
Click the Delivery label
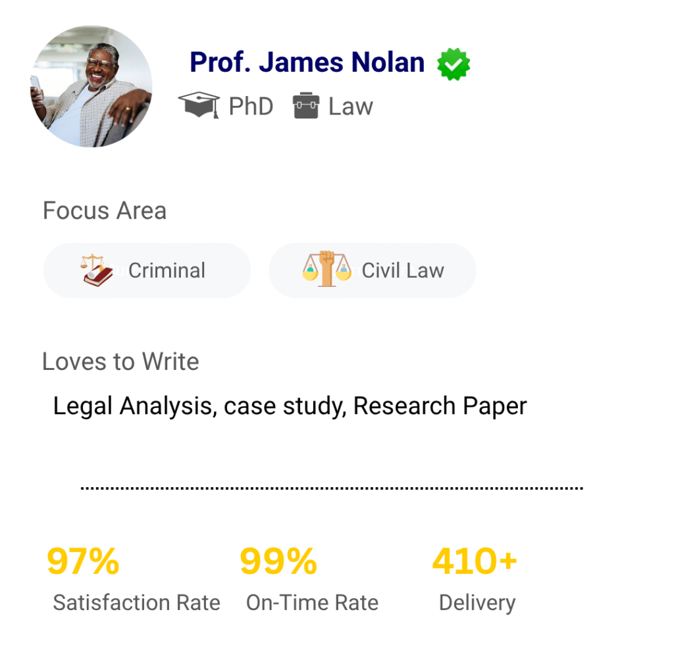[x=477, y=603]
